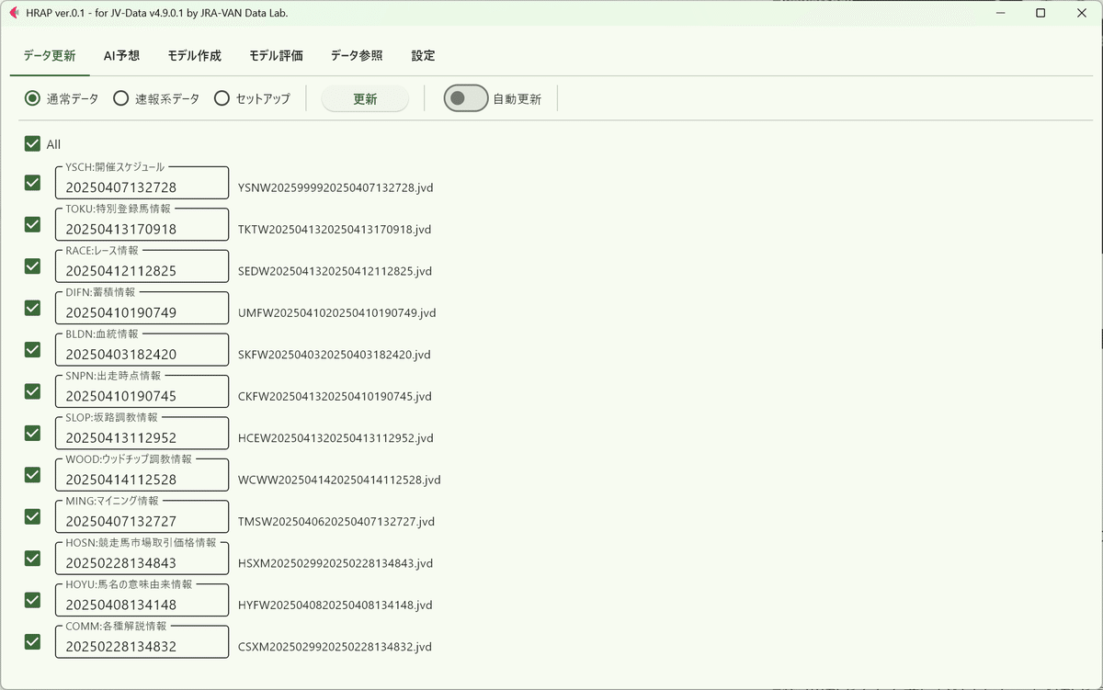Uncheck the SLOP:坂路調教情報 checkbox
This screenshot has width=1103, height=690.
click(x=32, y=433)
